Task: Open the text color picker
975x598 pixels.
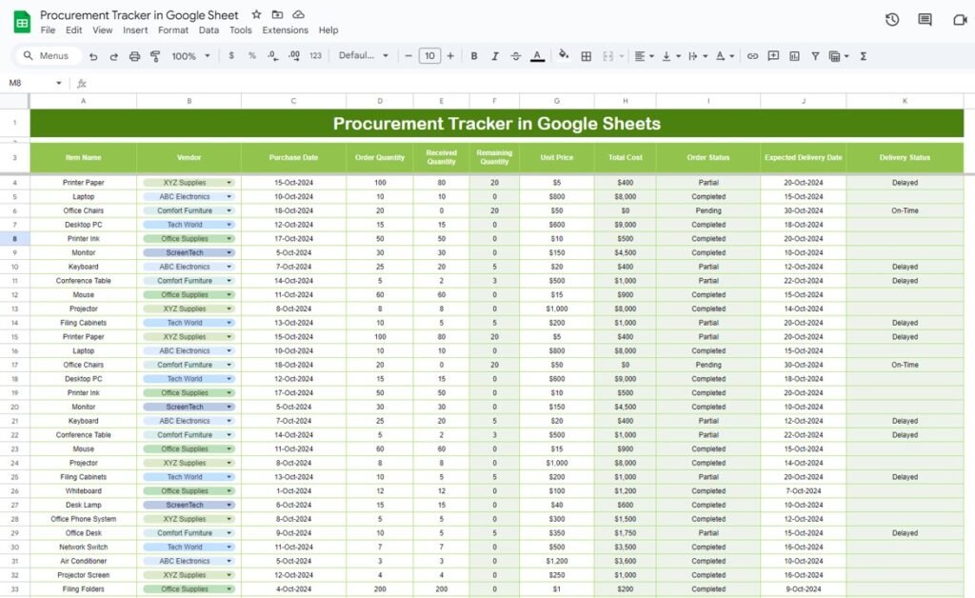Action: click(536, 56)
